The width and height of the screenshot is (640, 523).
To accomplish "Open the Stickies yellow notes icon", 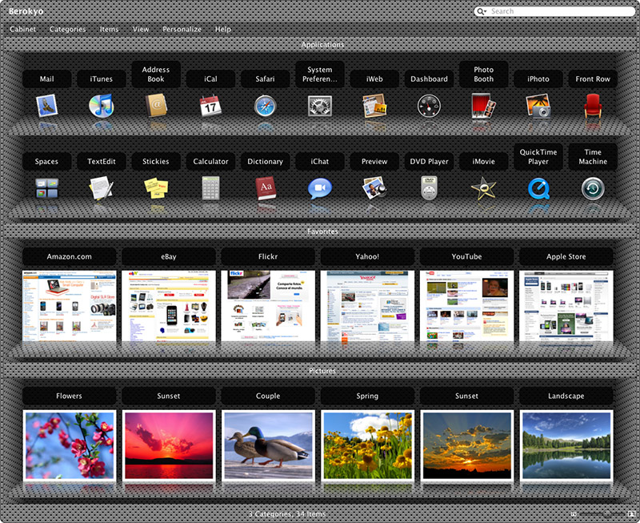I will coord(156,188).
